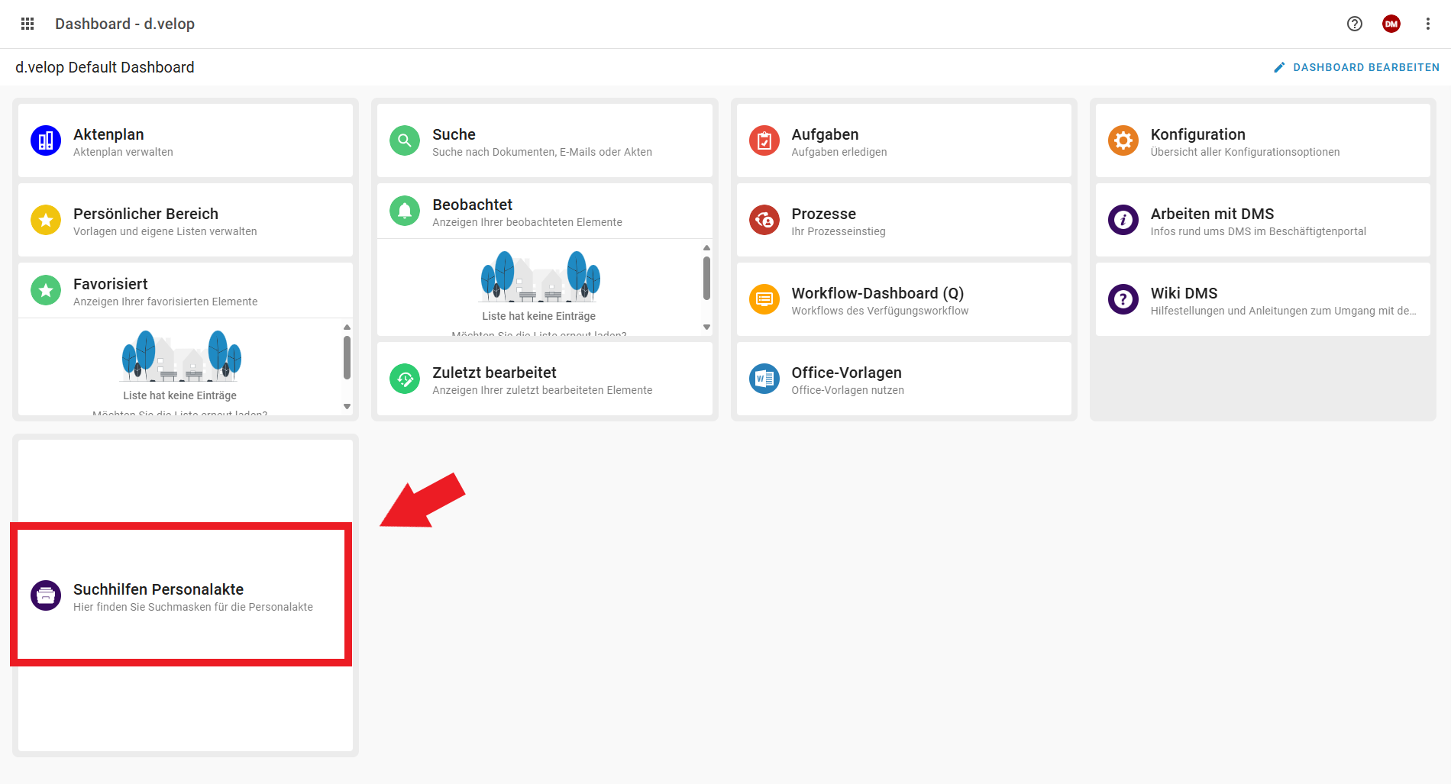Open the Wiki DMS tile
1451x784 pixels.
(x=1262, y=299)
